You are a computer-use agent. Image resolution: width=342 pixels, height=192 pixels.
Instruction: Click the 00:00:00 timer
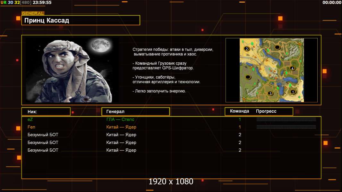point(332,2)
